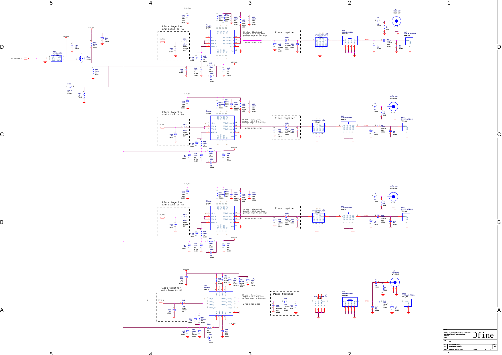Screen dimensions: 502x355
Task: Click the RFTX2 net label
Action: point(366,215)
